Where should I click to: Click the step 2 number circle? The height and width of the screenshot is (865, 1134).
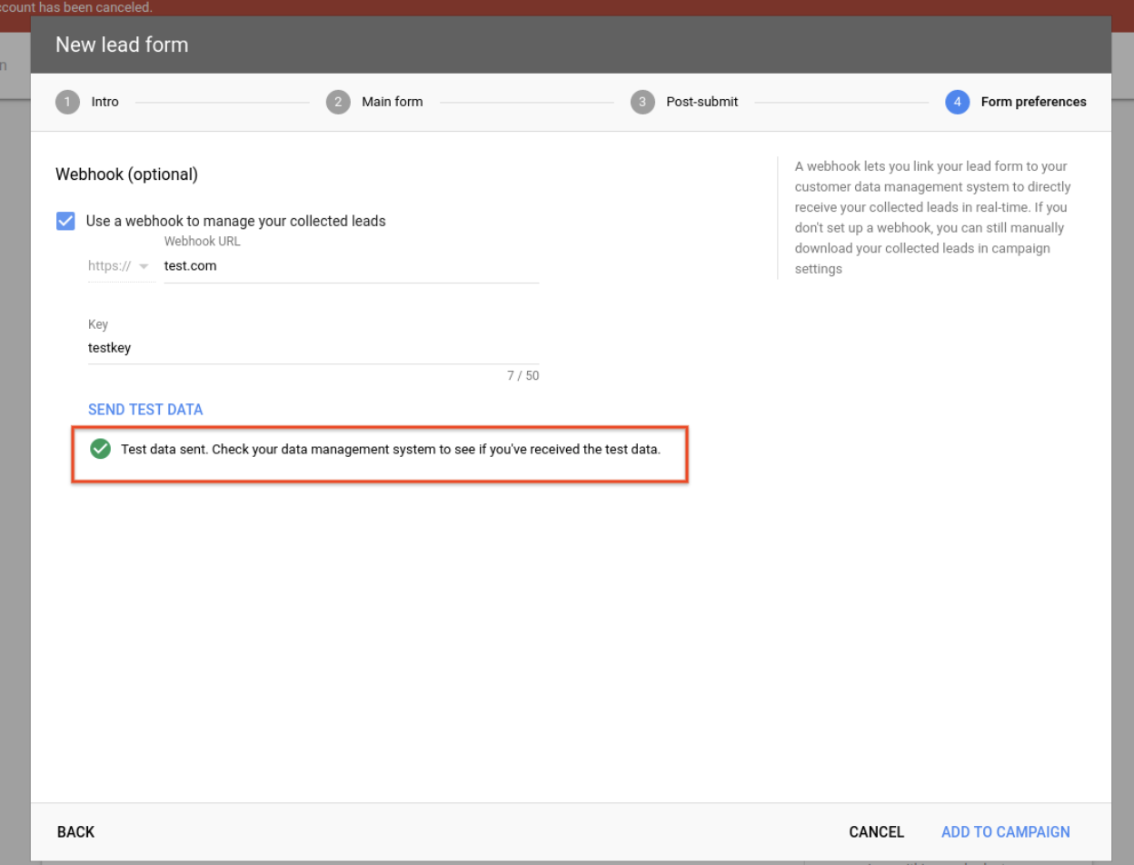(338, 102)
